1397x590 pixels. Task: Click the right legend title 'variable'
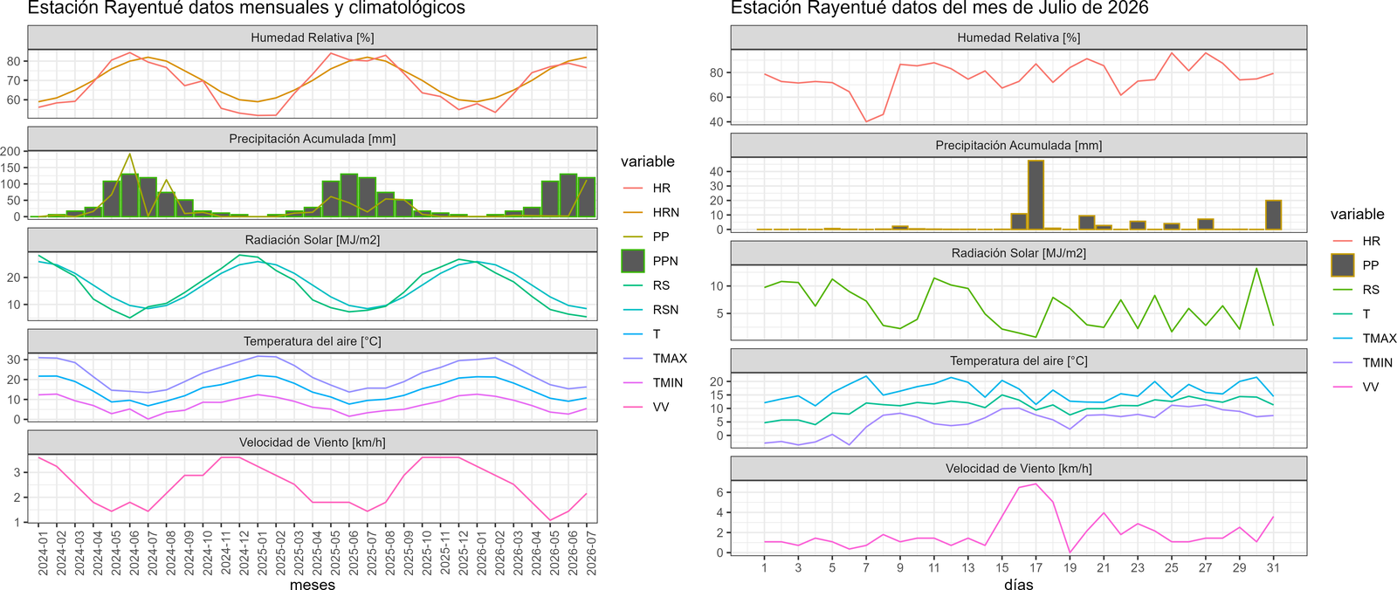pyautogui.click(x=1358, y=214)
